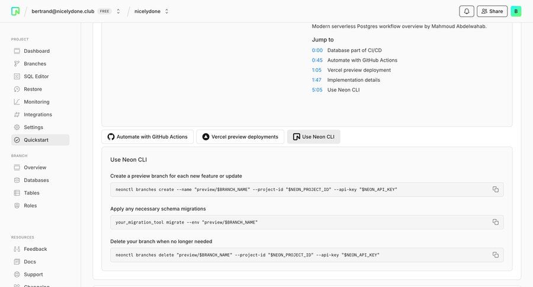This screenshot has width=533, height=287.
Task: Click the Settings gear icon
Action: [17, 127]
